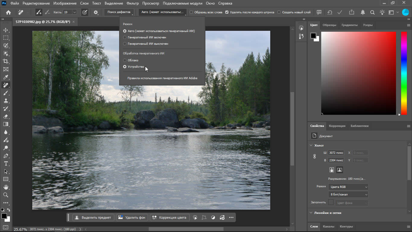Open the Фильтр menu
412x232 pixels.
pos(133,3)
